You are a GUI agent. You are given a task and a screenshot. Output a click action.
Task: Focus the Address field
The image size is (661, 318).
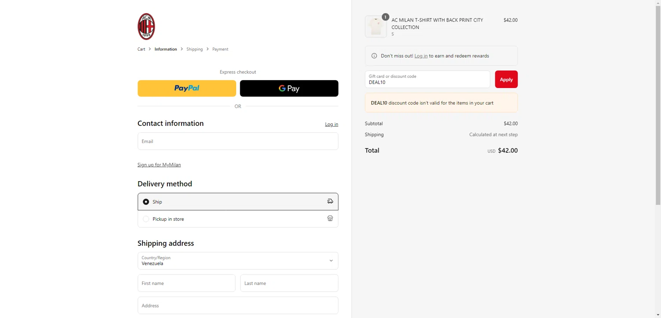pyautogui.click(x=238, y=305)
